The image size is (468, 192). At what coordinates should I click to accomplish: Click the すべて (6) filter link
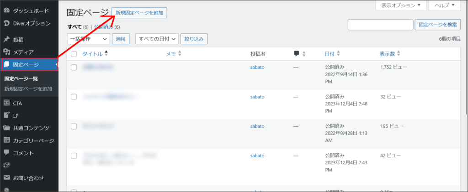[x=78, y=27]
